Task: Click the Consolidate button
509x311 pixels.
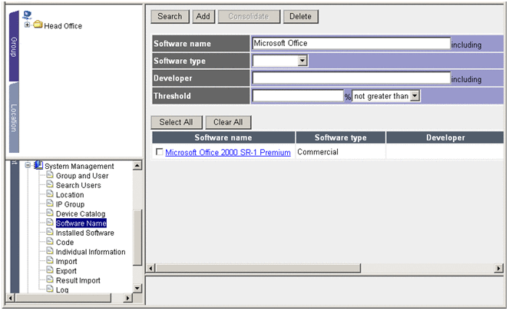Action: point(249,17)
